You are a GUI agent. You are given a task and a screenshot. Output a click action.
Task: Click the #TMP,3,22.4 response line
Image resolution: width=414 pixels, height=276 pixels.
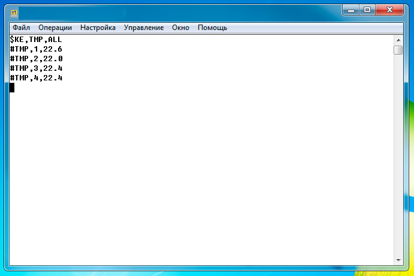[36, 68]
